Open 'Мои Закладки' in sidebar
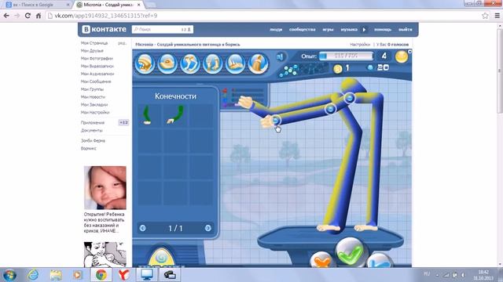503x282 pixels. point(94,104)
